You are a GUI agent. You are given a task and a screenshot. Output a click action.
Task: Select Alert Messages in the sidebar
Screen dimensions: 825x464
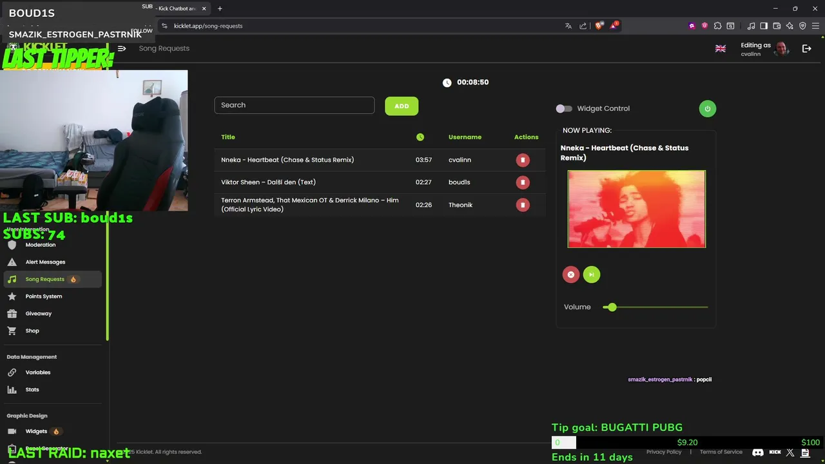point(45,262)
